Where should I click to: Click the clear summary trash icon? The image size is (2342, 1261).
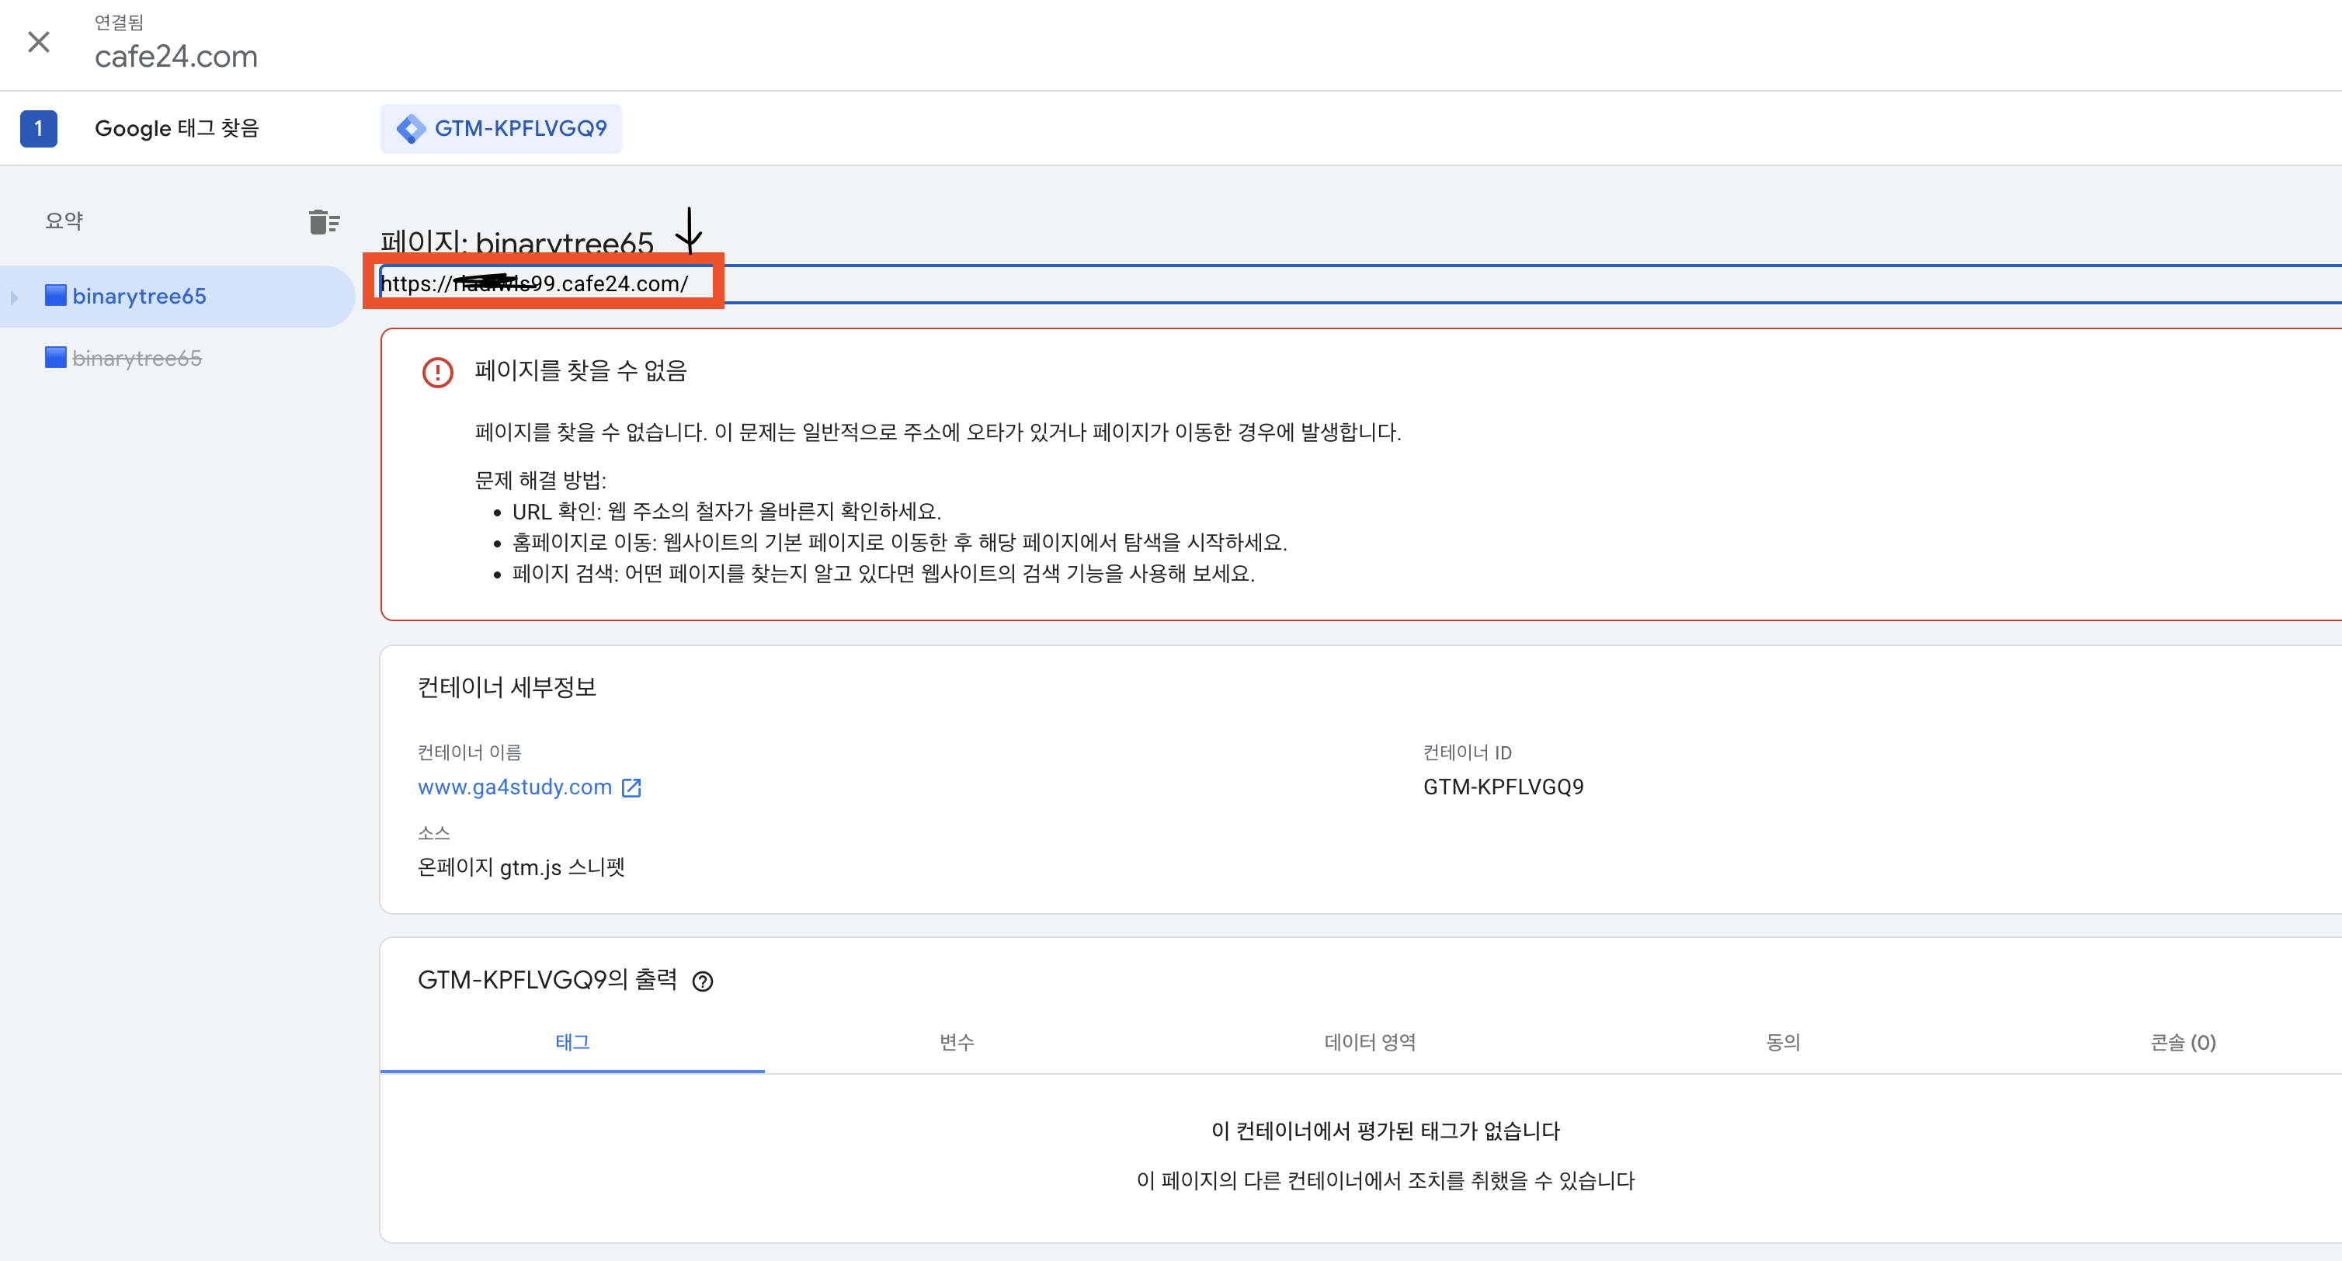click(324, 221)
